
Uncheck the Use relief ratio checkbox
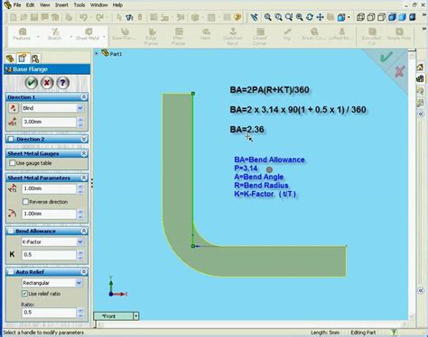coord(24,294)
